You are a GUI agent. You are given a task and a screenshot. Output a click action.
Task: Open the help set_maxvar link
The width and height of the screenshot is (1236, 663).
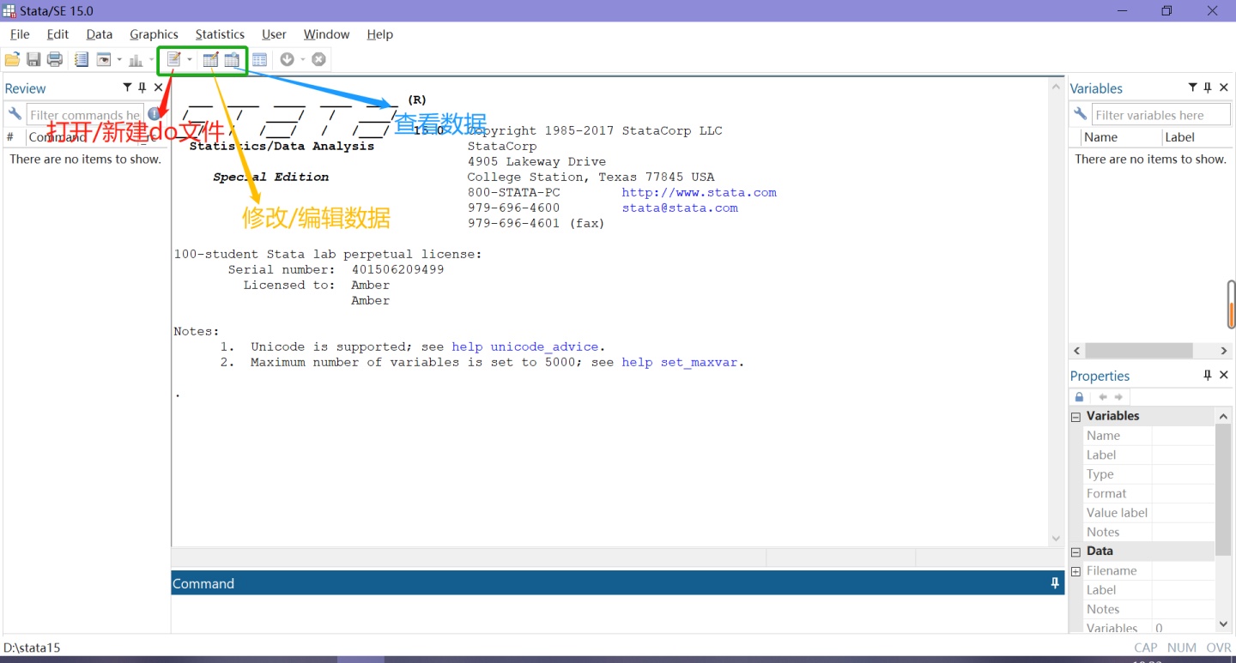point(680,362)
